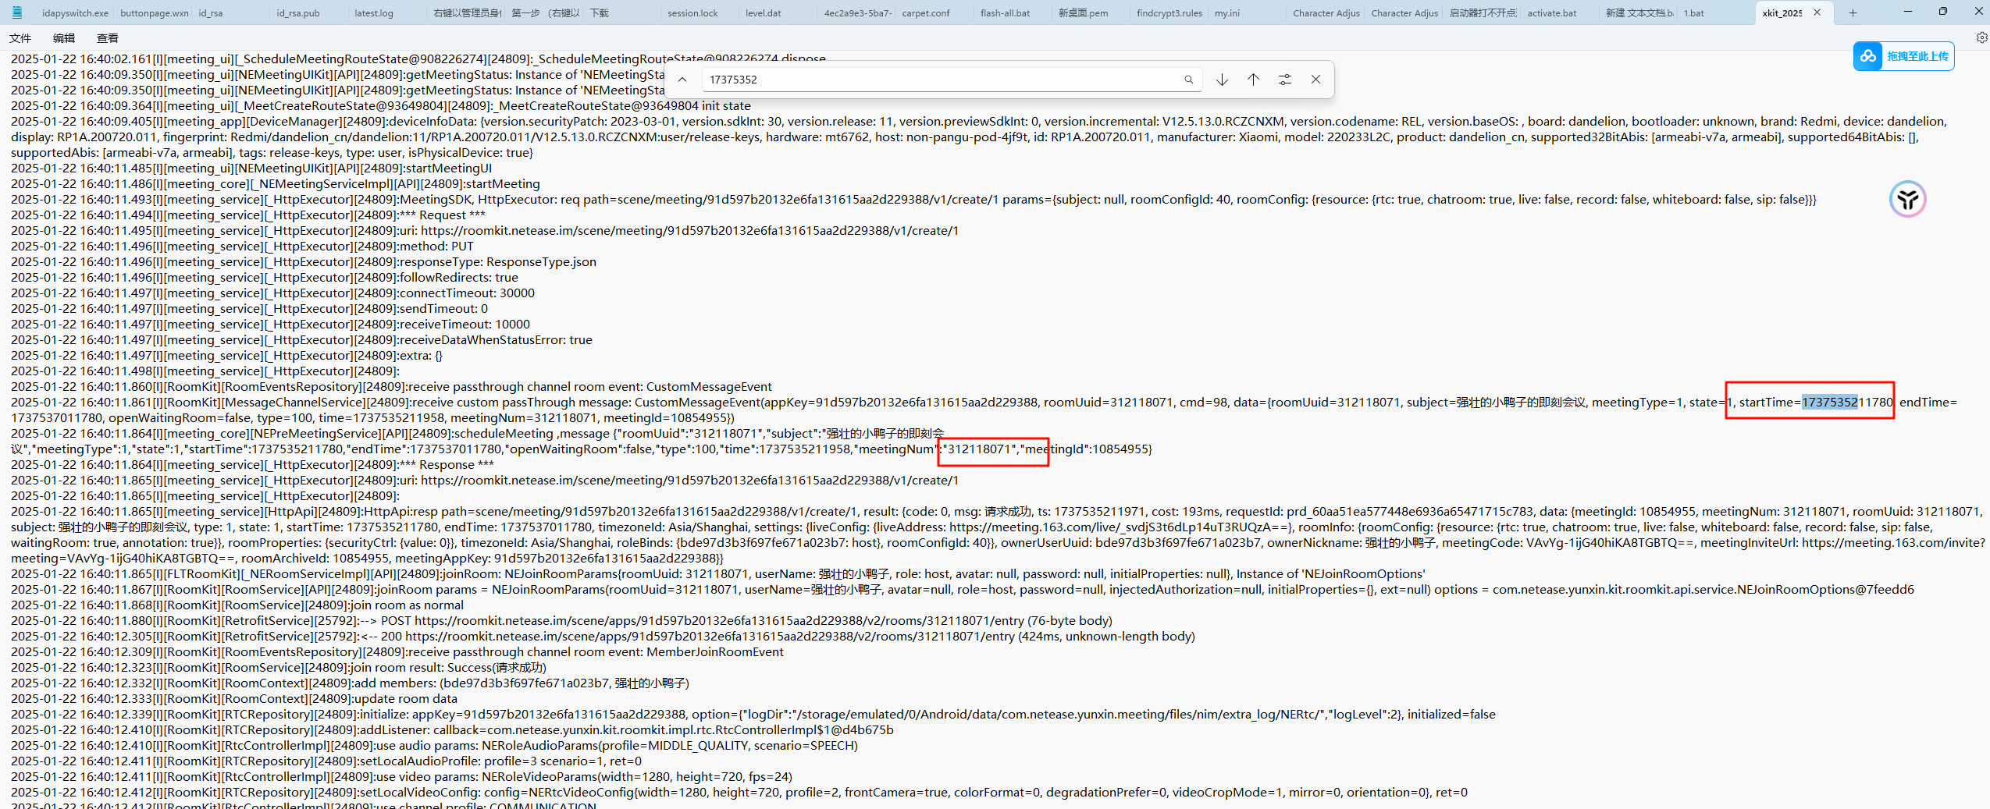This screenshot has width=1990, height=809.
Task: Open the search options sliders icon
Action: [x=1284, y=80]
